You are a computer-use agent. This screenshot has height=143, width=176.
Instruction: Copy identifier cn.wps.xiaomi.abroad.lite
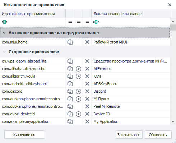pos(70,61)
